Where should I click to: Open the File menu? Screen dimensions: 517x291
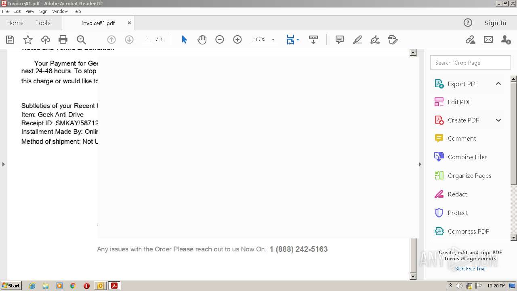click(5, 11)
